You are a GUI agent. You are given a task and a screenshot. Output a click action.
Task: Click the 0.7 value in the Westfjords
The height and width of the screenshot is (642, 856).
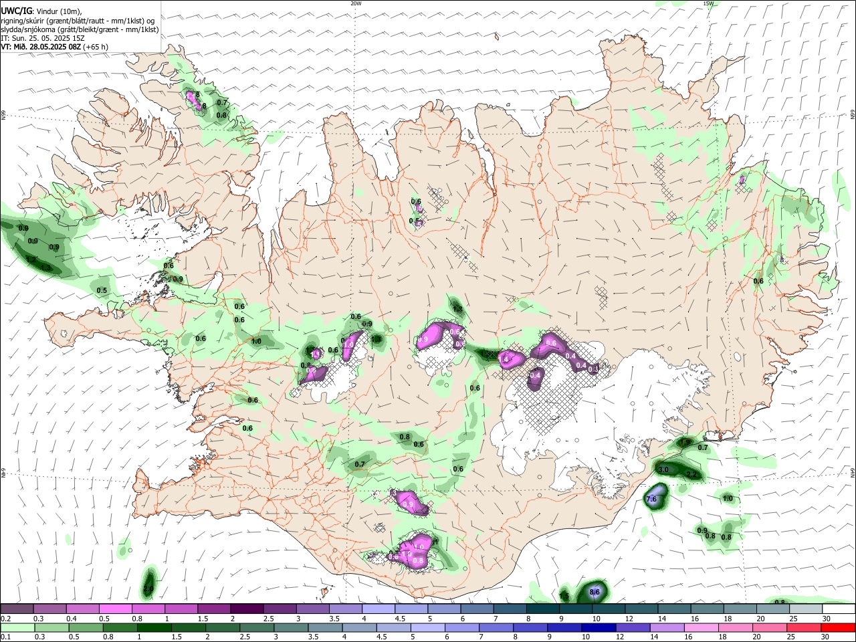point(223,103)
